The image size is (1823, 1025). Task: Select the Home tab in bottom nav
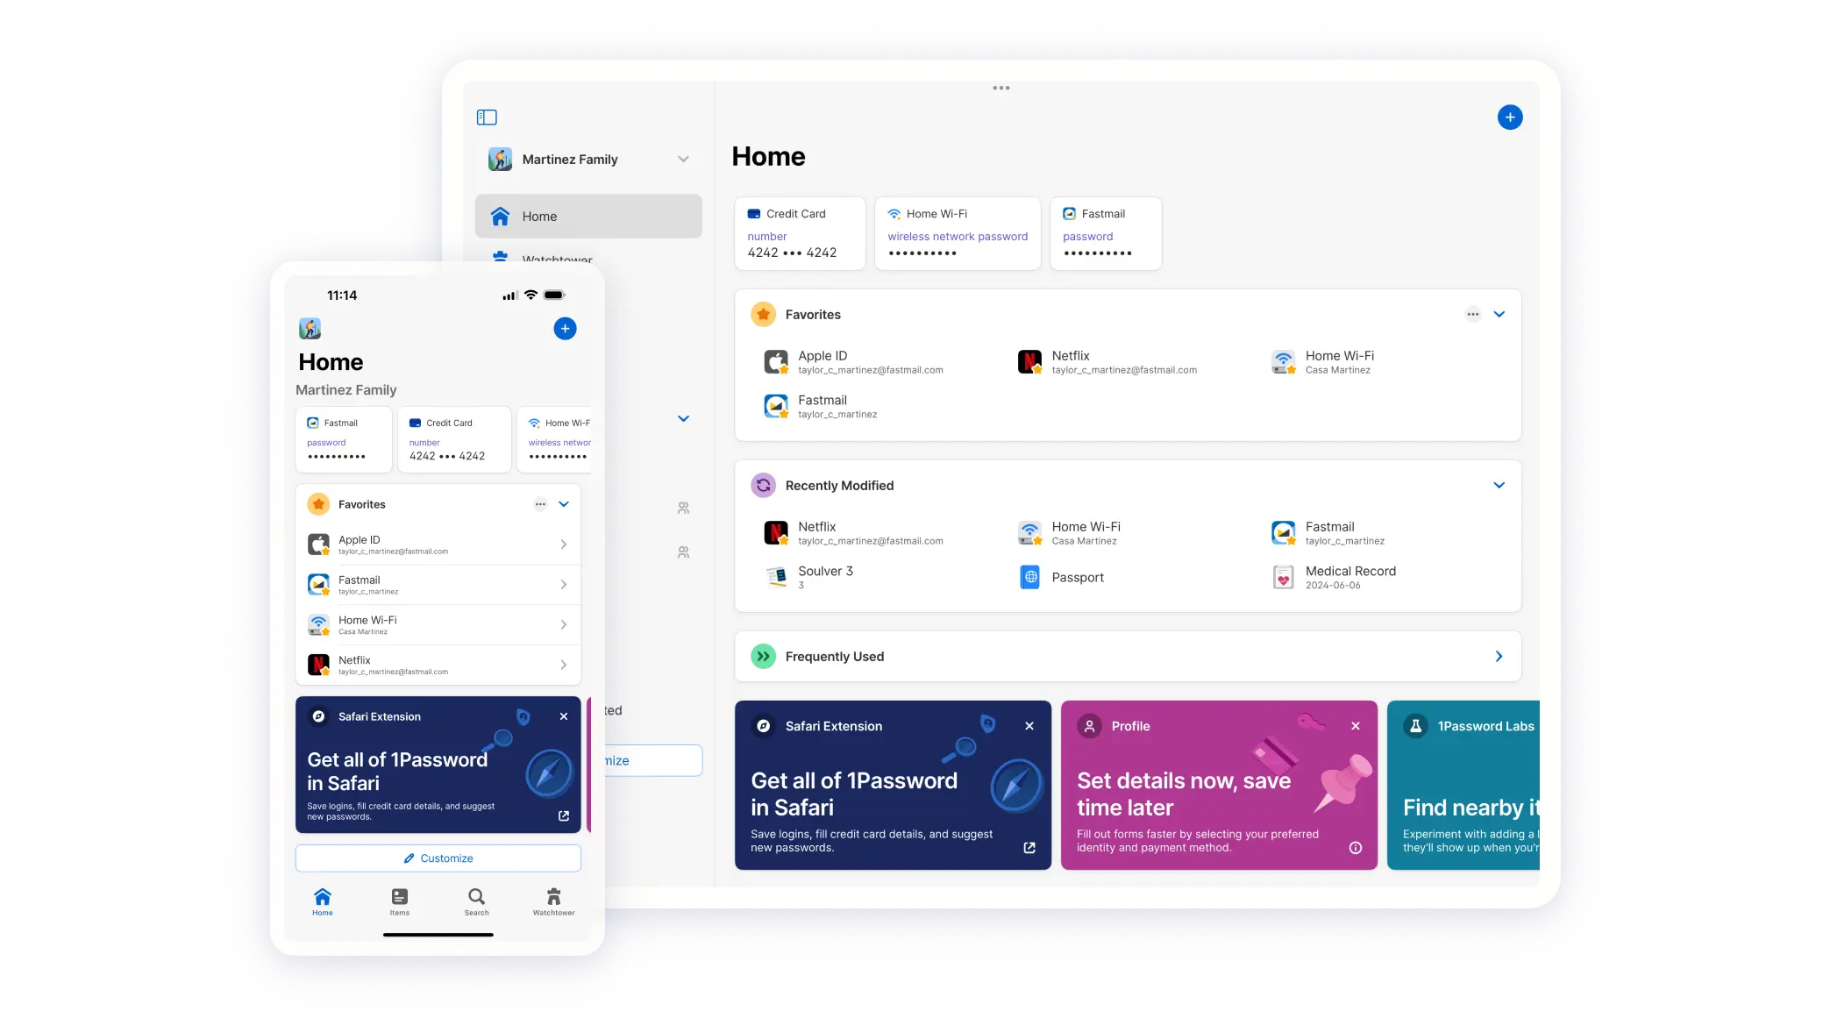(x=322, y=900)
